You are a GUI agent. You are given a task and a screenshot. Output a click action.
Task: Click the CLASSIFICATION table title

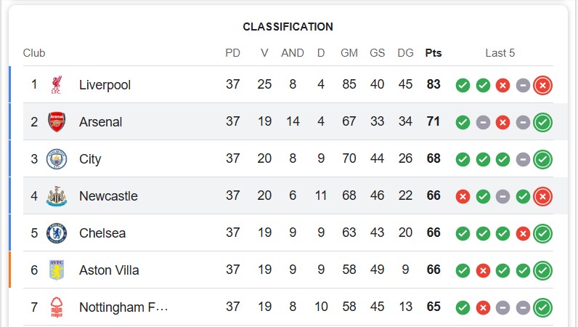point(288,27)
